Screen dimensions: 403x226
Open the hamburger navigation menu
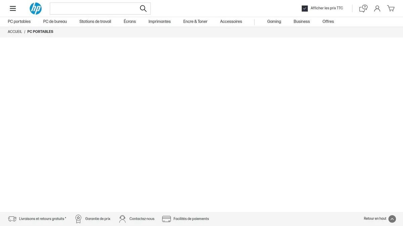tap(13, 8)
